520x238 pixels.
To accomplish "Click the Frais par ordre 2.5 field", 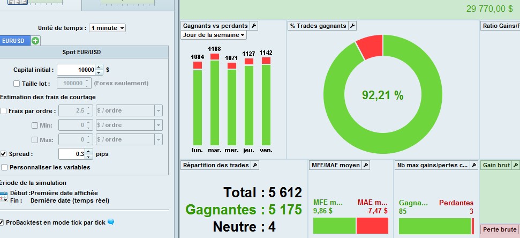I will pos(72,110).
